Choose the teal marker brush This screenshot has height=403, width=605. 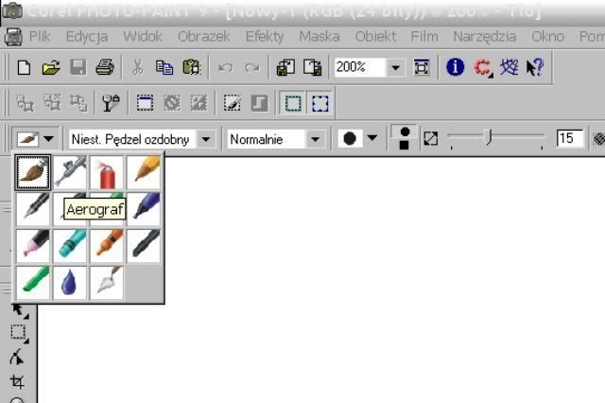[x=71, y=246]
